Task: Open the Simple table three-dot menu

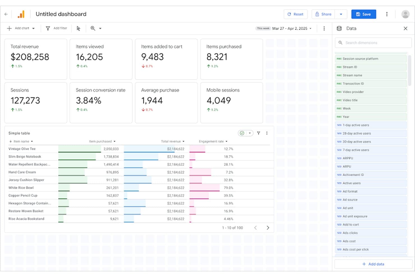Action: (267, 133)
